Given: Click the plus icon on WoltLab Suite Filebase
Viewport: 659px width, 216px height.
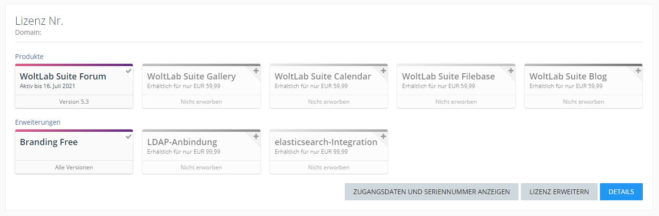Looking at the screenshot, I should click(510, 71).
